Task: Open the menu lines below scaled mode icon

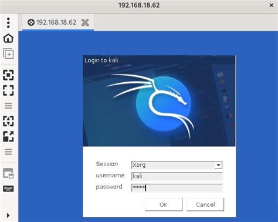Action: [8, 152]
